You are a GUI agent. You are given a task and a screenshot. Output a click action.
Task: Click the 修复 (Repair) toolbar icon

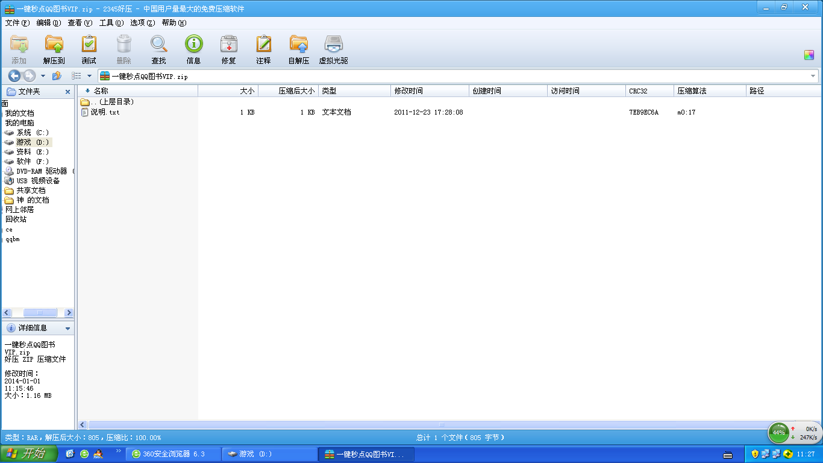click(228, 49)
